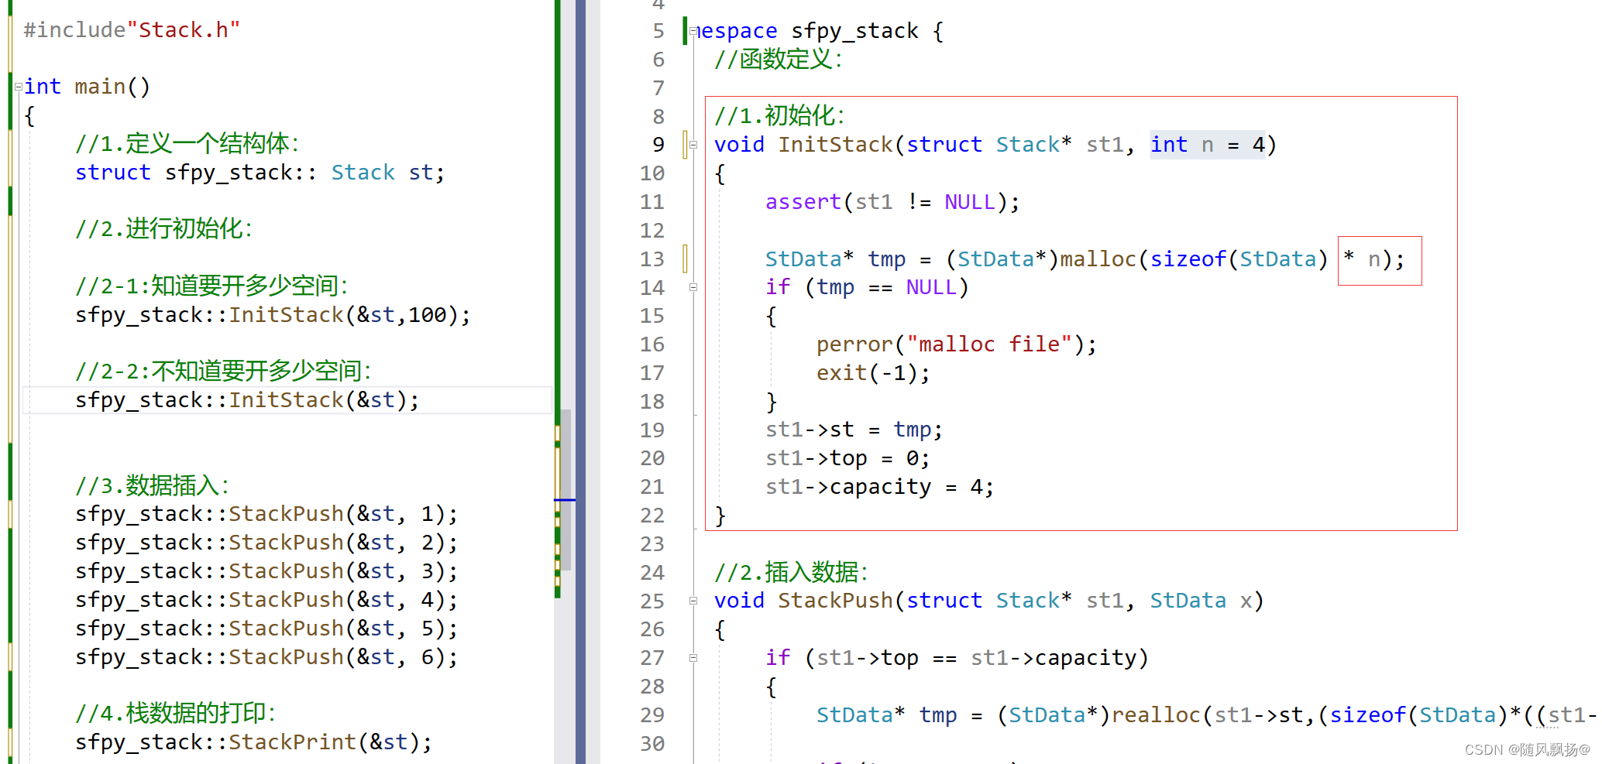The image size is (1602, 764).
Task: Click line number 13 in gutter
Action: (652, 259)
